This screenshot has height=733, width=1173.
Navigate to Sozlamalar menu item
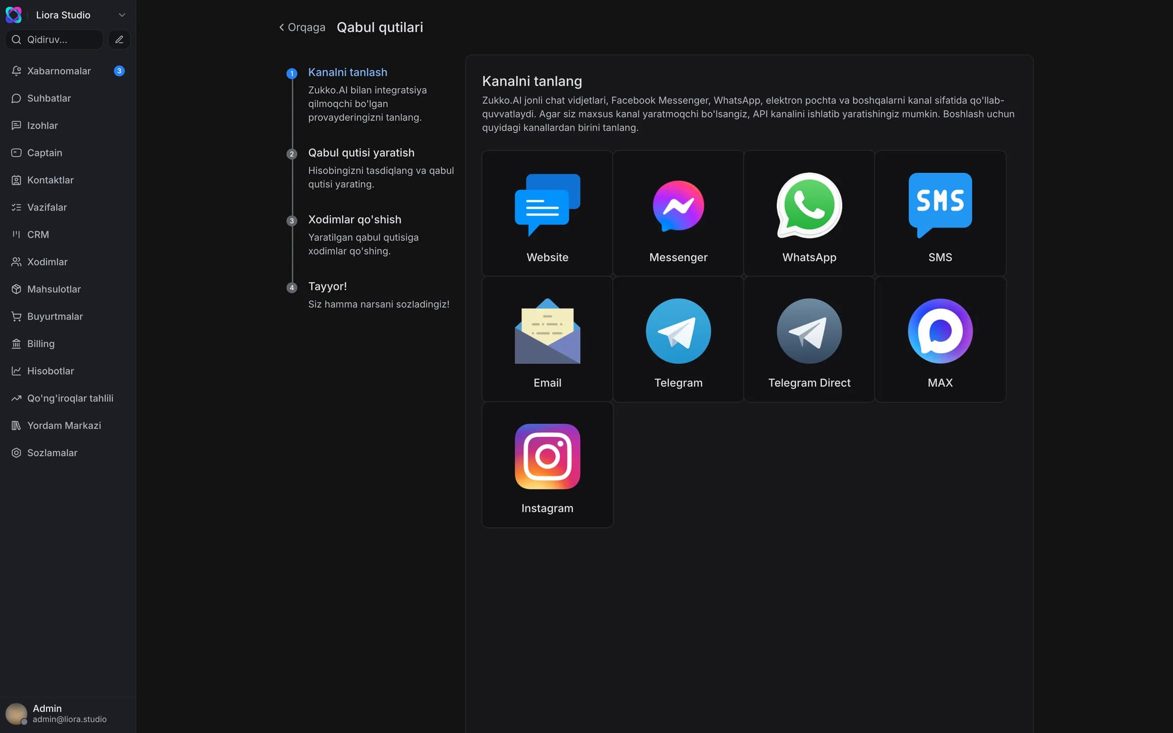(x=68, y=453)
